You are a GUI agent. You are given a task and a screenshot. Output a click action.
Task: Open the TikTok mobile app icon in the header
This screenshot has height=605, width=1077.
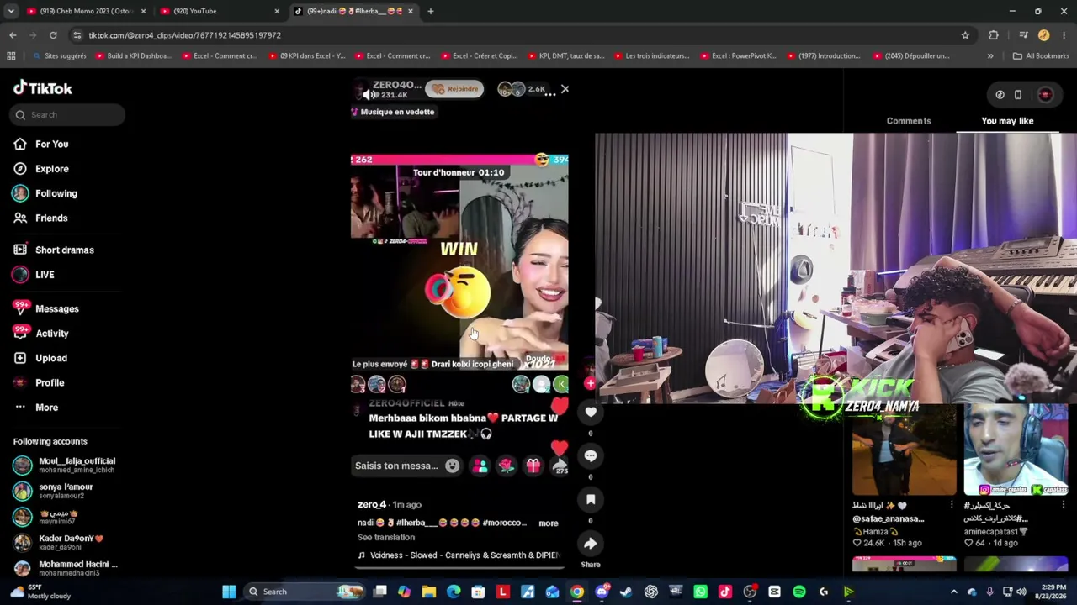point(1018,95)
